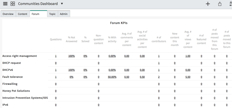
Task: Click the DHCP request row label
Action: pos(12,63)
